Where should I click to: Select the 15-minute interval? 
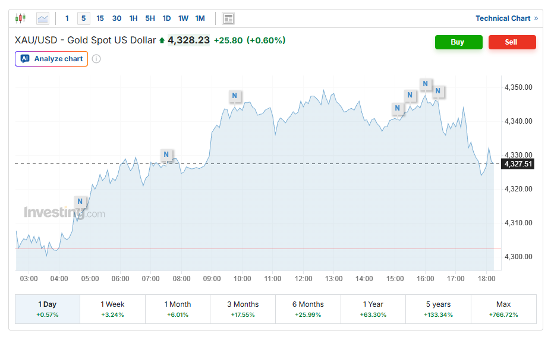click(x=100, y=18)
